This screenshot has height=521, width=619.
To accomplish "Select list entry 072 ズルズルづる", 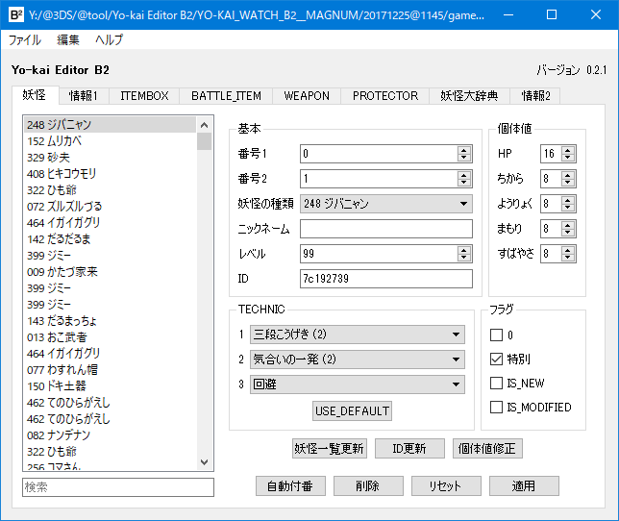I will click(x=111, y=207).
